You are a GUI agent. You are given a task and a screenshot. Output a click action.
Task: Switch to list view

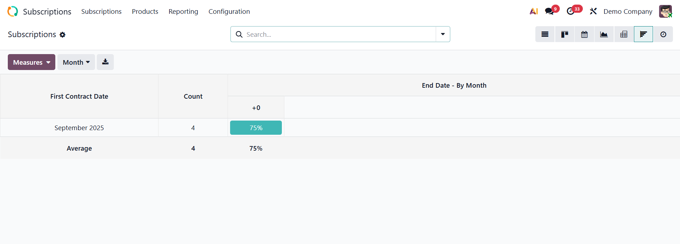coord(545,34)
